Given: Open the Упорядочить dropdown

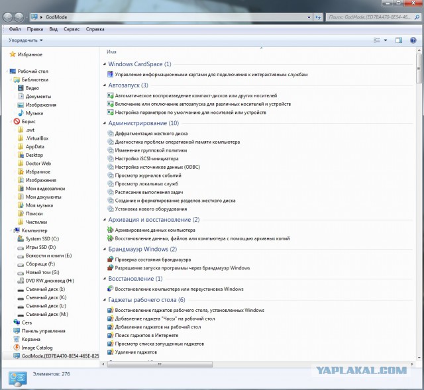Looking at the screenshot, I should tap(26, 40).
